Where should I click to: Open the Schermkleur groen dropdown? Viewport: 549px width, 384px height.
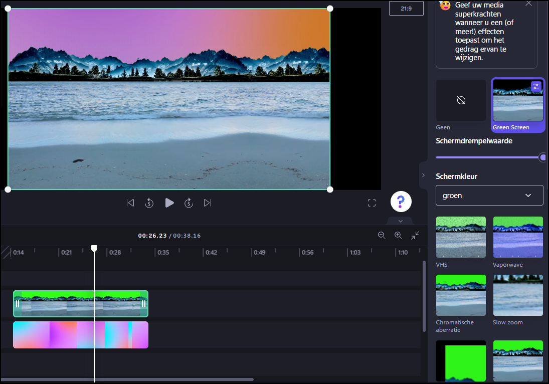point(489,196)
